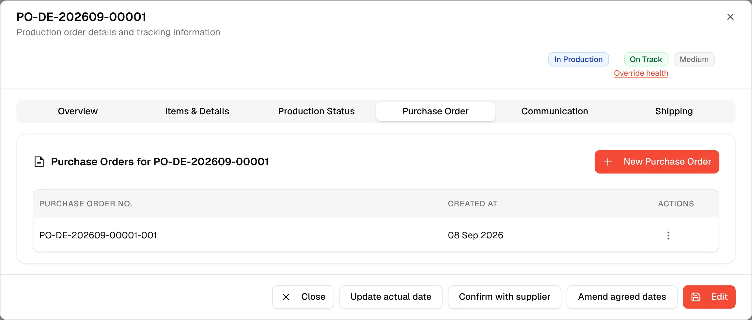Click the Amend agreed dates button

[x=622, y=297]
